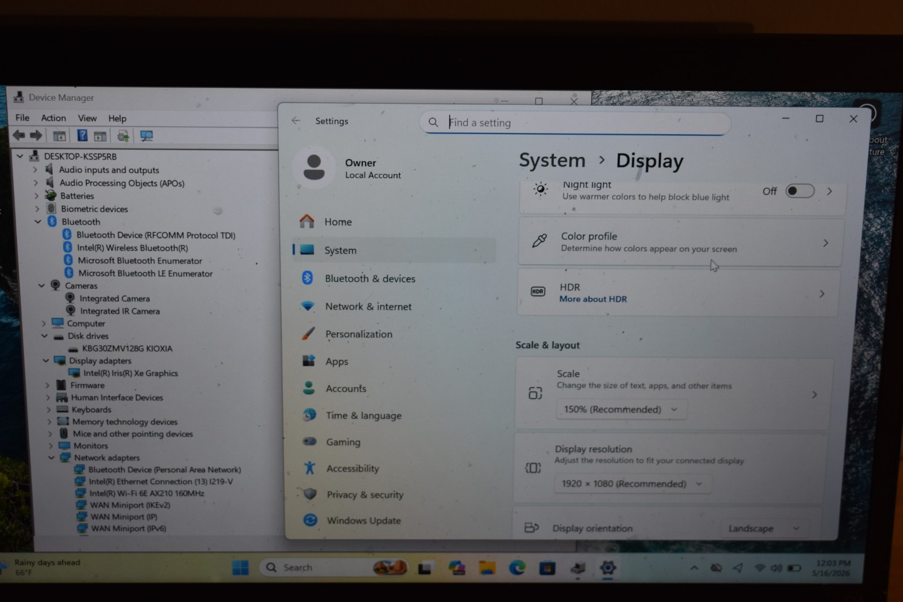Expand Batteries node in Device Manager

coord(36,196)
